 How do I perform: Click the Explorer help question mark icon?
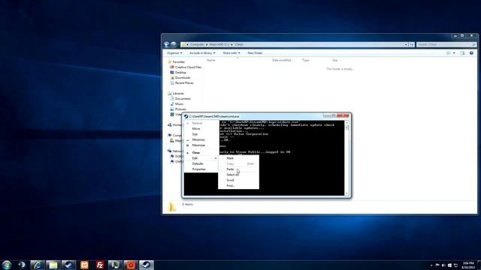pyautogui.click(x=471, y=53)
